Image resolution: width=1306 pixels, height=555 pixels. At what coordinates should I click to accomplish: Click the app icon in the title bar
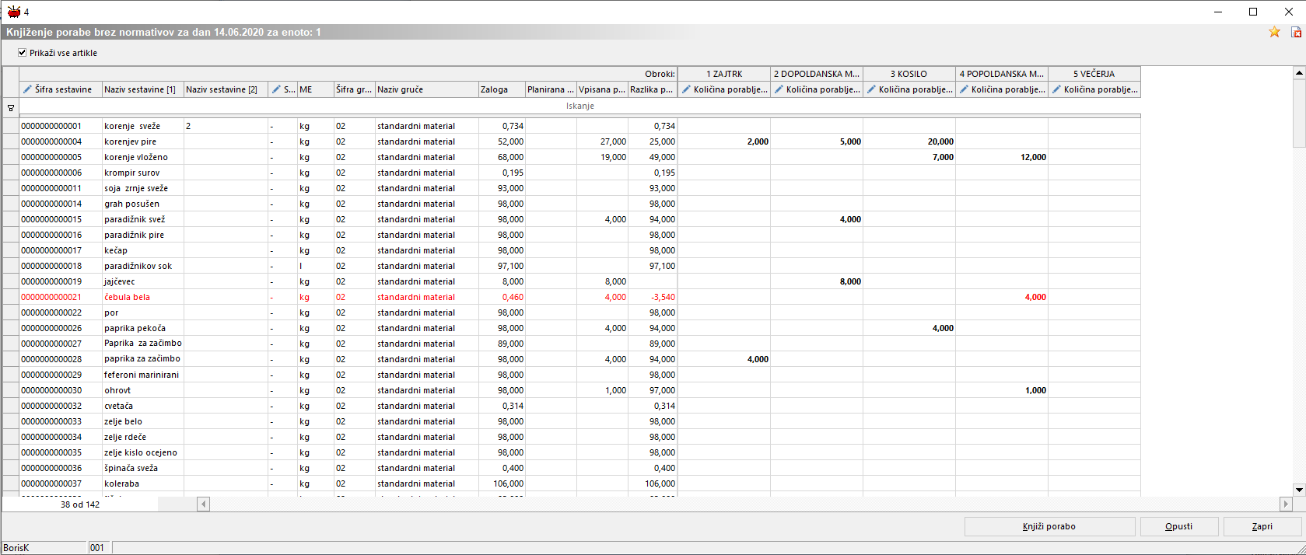(13, 12)
